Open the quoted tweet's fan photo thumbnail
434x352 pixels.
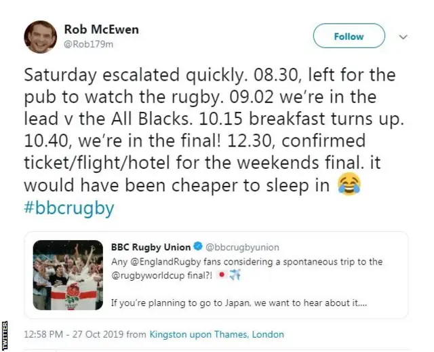point(68,275)
